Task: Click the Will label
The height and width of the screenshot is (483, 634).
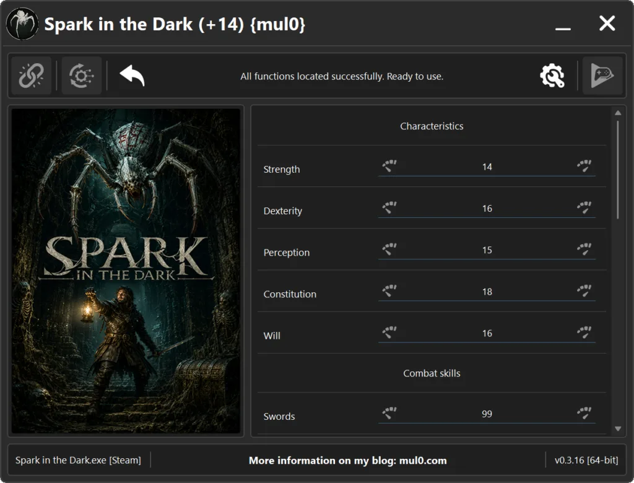Action: click(272, 336)
